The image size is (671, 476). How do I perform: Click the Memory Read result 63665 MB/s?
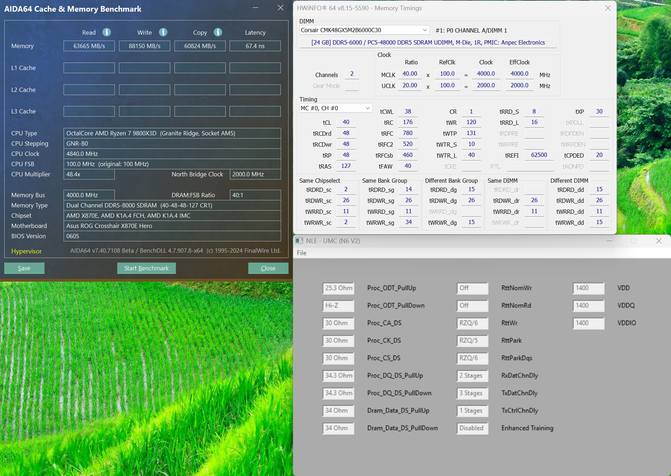(x=89, y=46)
